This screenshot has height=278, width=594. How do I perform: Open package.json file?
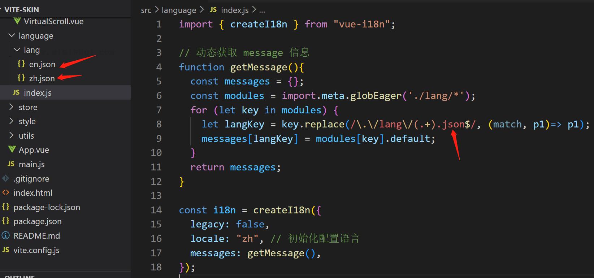tap(38, 221)
